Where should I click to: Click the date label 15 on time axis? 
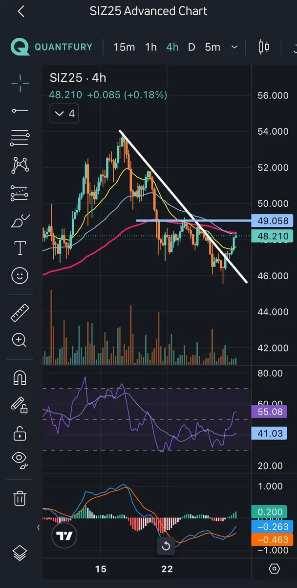coord(101,569)
